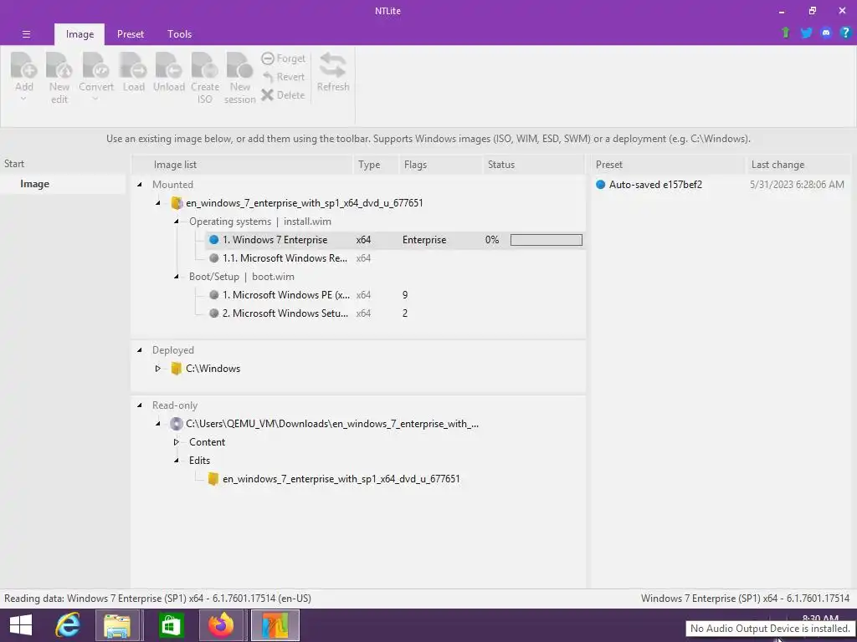Click the Load image toolbar icon
Screen dimensions: 857x642
coord(133,65)
